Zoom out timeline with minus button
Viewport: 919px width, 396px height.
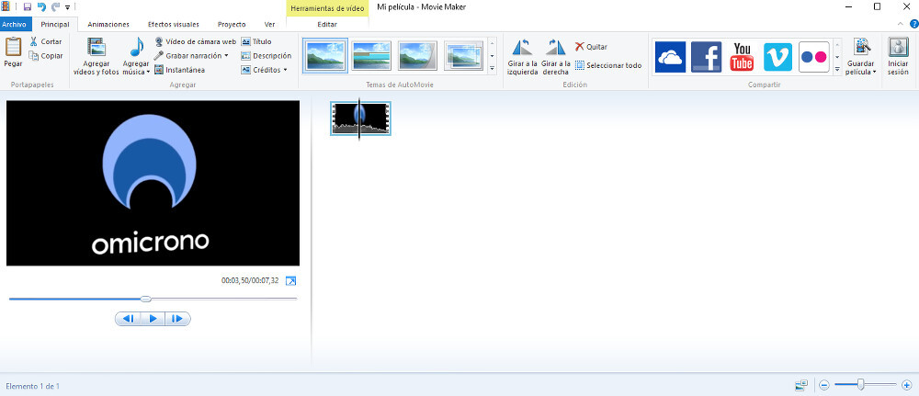point(824,386)
